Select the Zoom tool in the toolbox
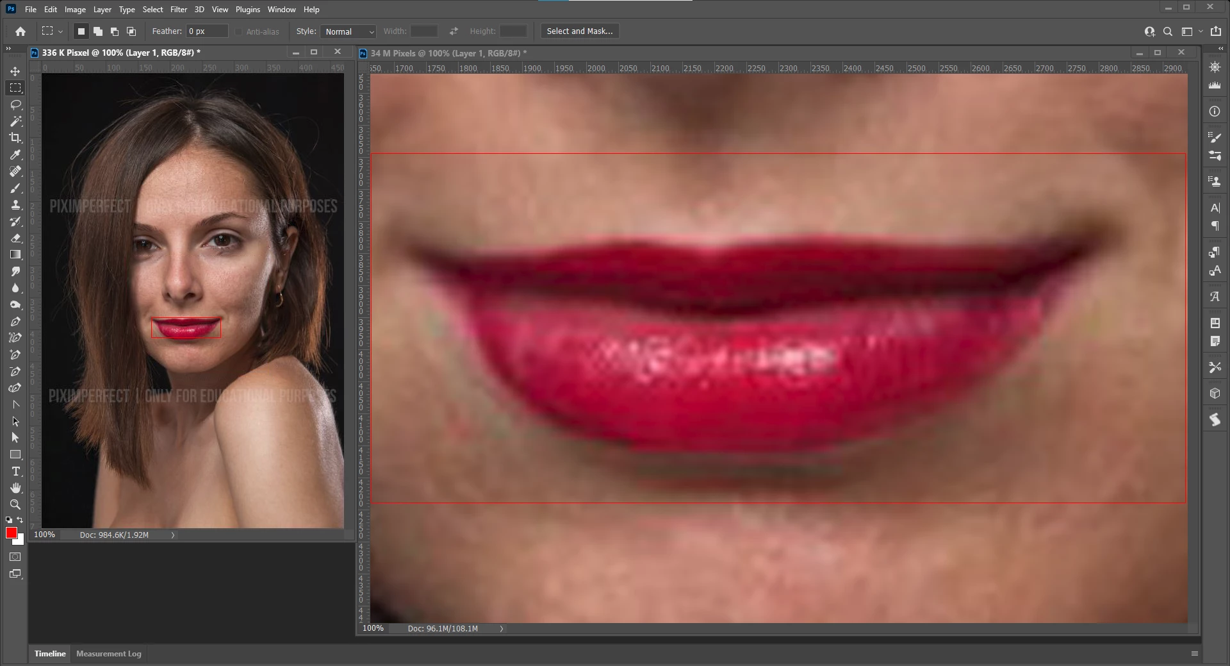1230x666 pixels. pyautogui.click(x=15, y=504)
